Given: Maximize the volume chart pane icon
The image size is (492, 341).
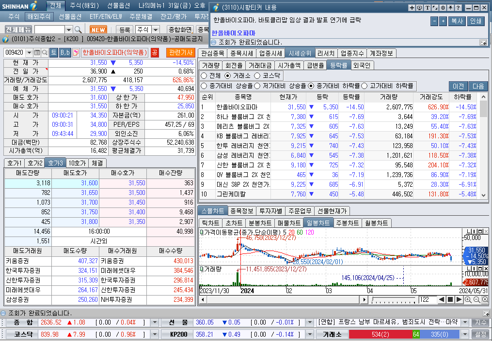Looking at the screenshot, I should [481, 269].
